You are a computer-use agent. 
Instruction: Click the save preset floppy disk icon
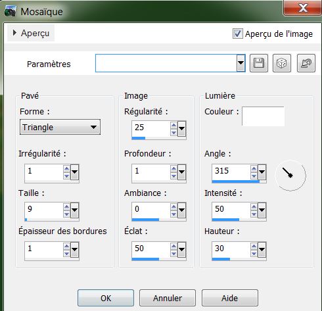tap(259, 63)
